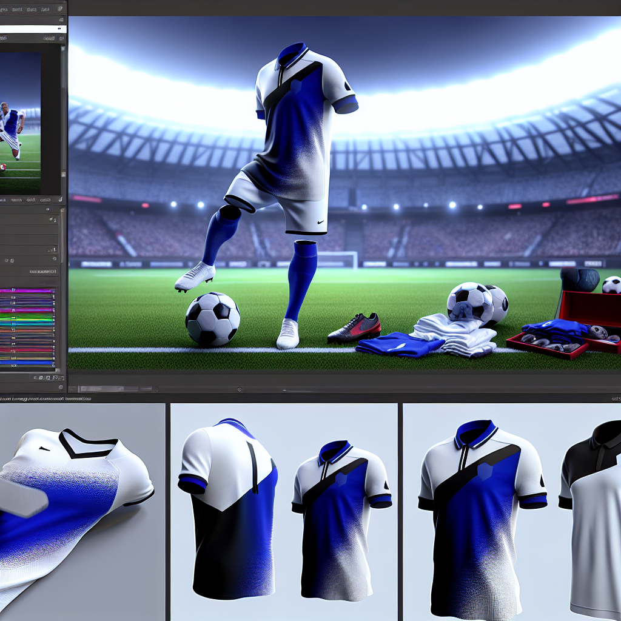Click the folded blue jersey on the pitch
Image resolution: width=621 pixels, height=621 pixels.
coord(391,344)
